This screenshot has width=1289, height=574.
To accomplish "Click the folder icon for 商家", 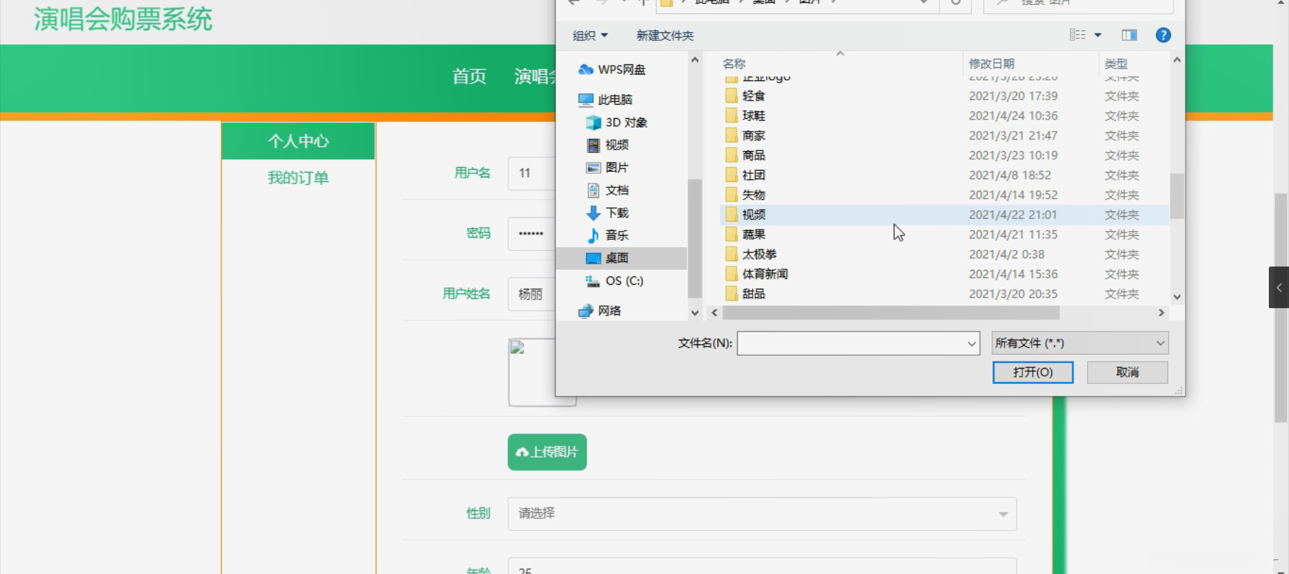I will coord(732,136).
